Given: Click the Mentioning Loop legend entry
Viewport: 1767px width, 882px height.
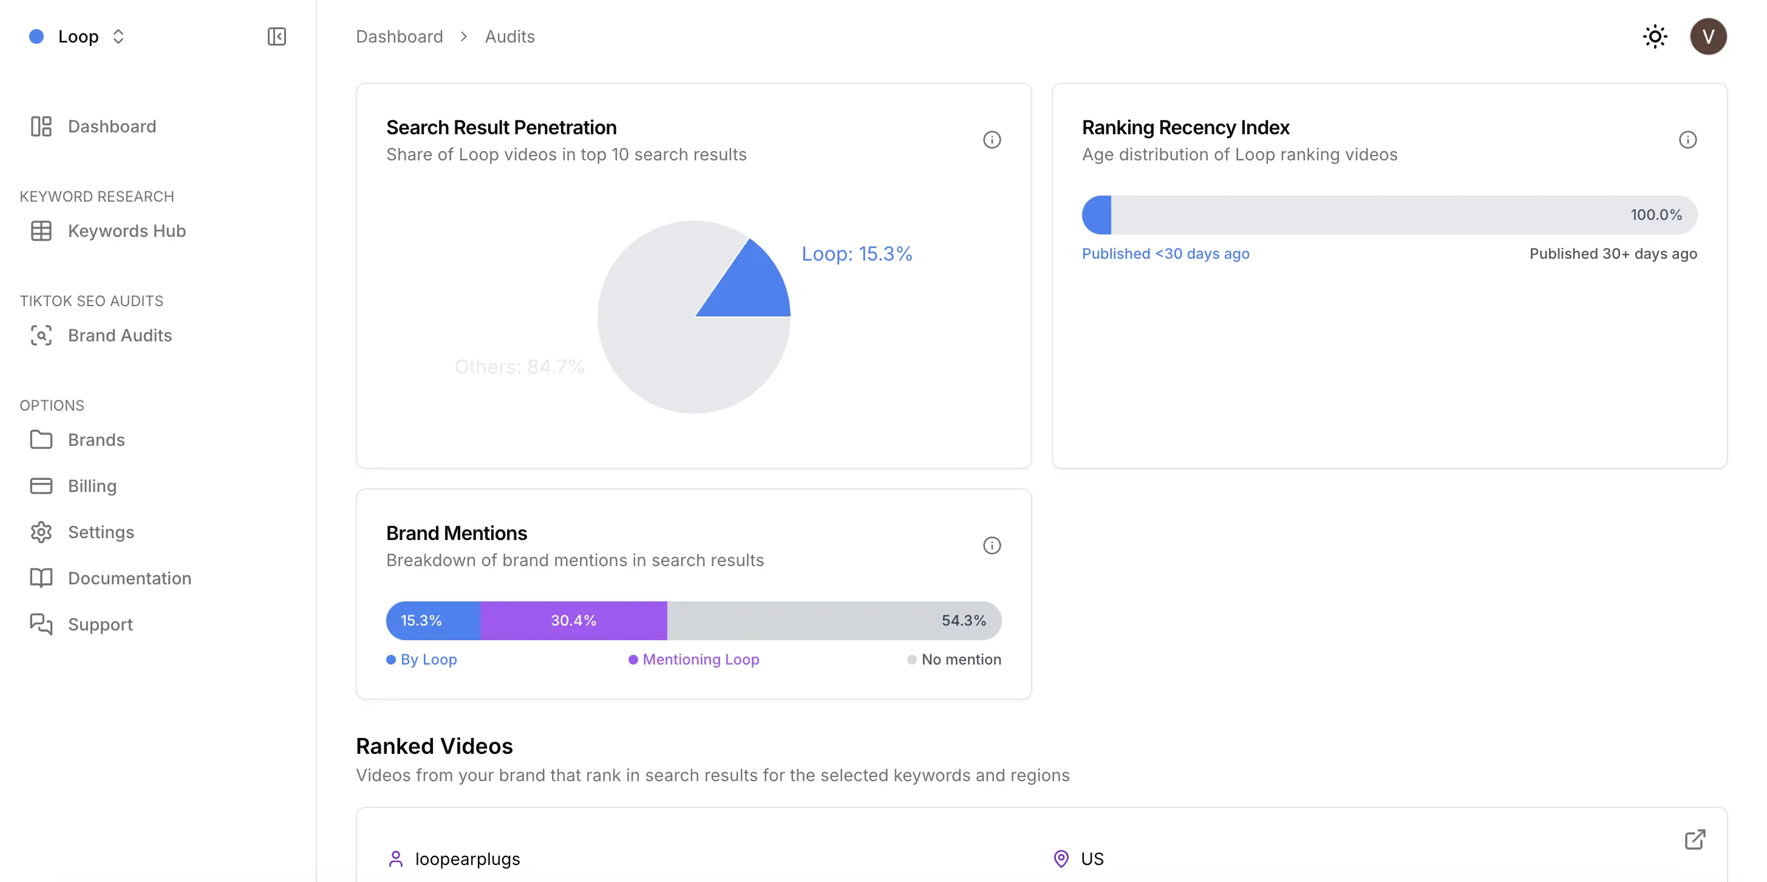Looking at the screenshot, I should tap(693, 659).
